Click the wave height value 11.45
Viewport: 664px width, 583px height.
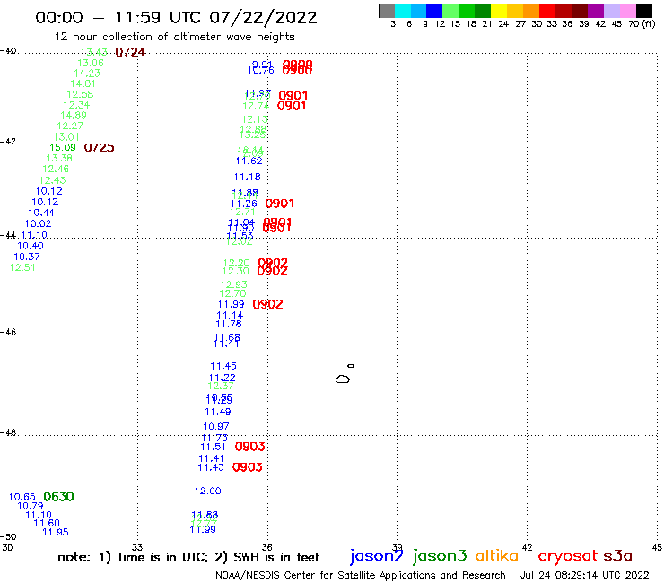pos(223,366)
